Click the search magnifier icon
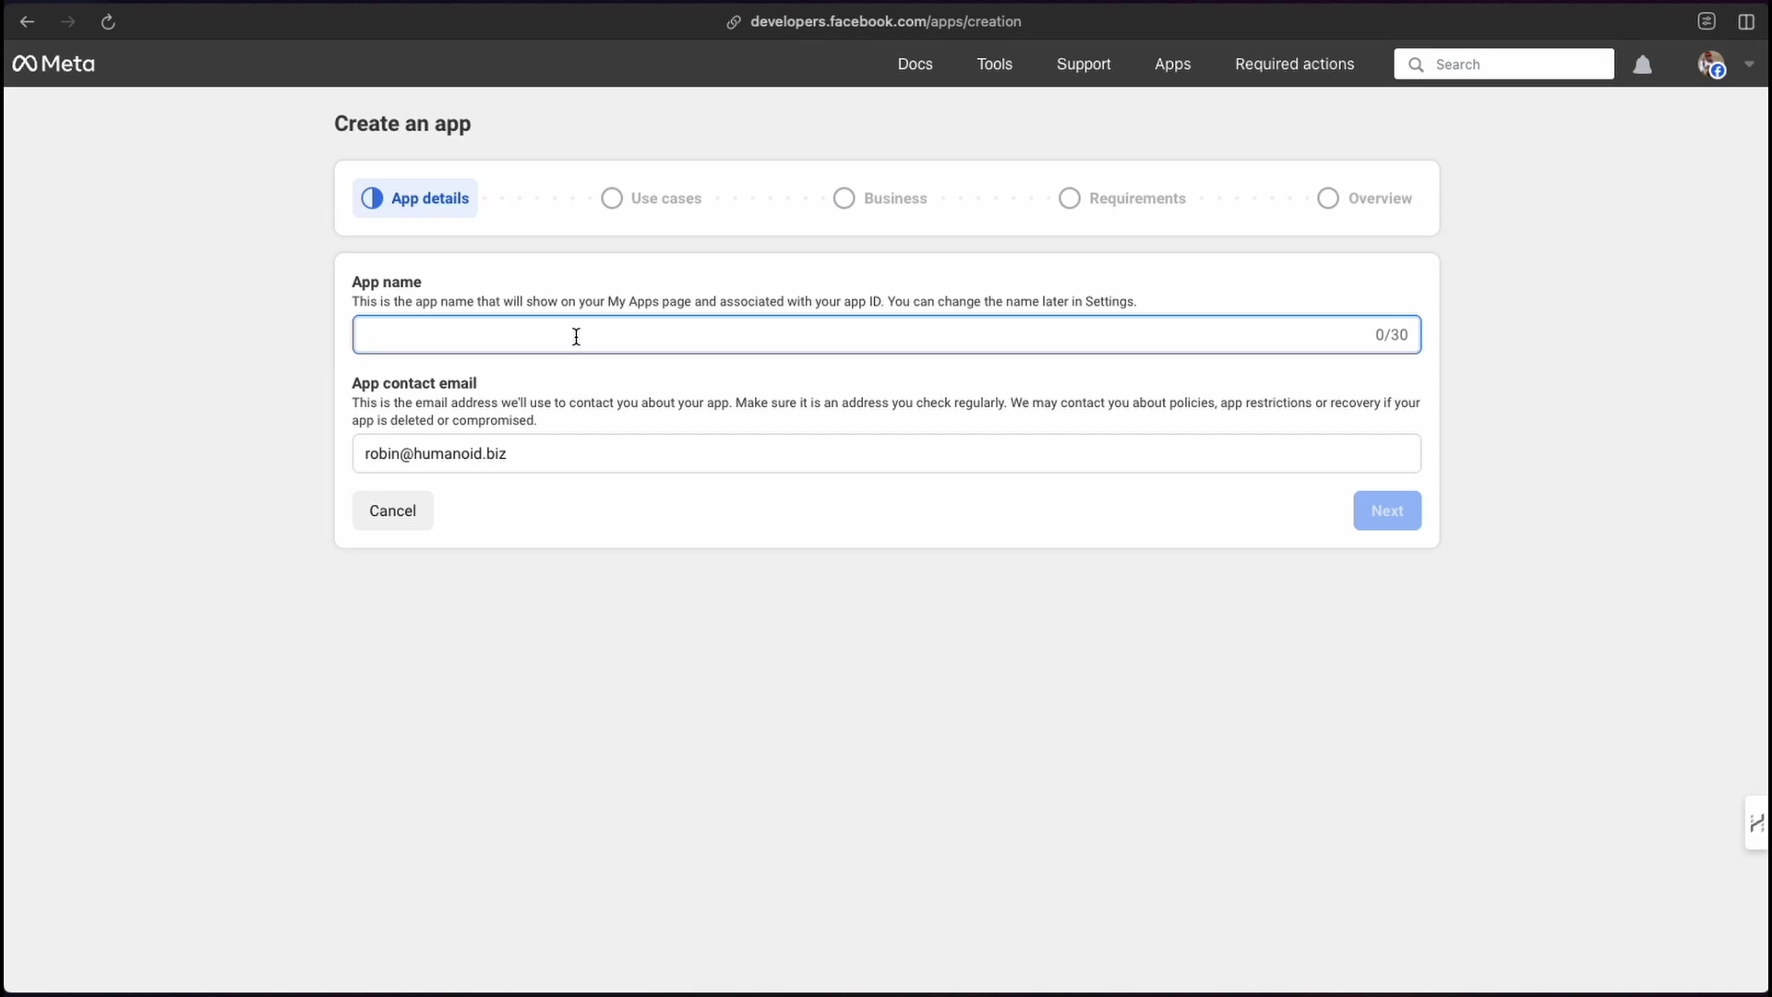1772x997 pixels. coord(1416,65)
